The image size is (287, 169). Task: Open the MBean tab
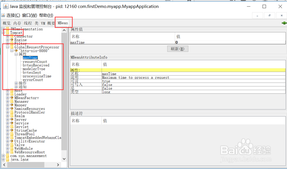tap(63, 23)
